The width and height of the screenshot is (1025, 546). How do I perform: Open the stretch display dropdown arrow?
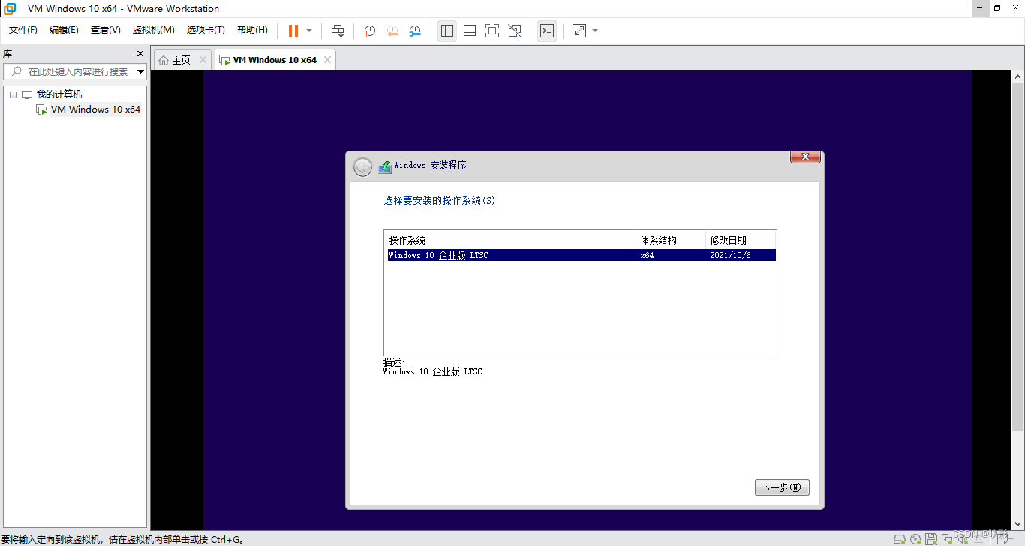[x=595, y=31]
